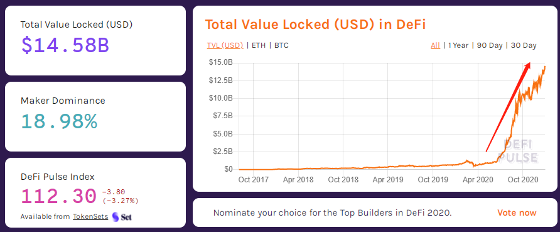Switch chart to TVL (USD) view
The width and height of the screenshot is (560, 232).
click(225, 45)
